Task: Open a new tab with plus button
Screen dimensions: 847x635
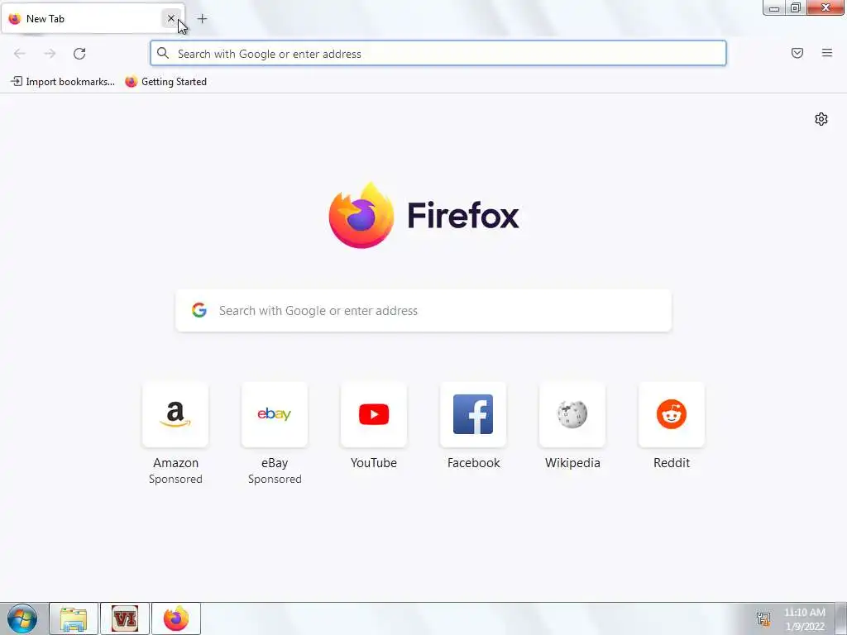Action: pos(202,19)
